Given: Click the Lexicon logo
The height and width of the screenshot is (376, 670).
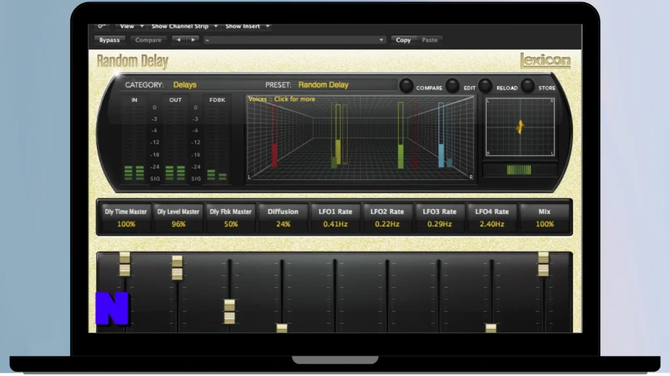Looking at the screenshot, I should pos(545,61).
